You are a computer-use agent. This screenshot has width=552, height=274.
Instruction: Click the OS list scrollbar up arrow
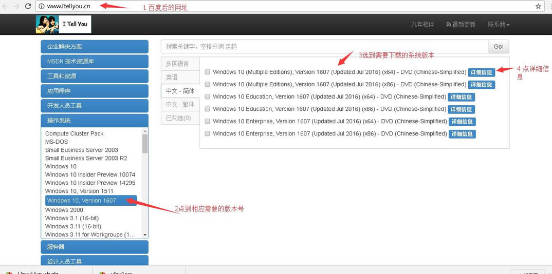point(145,131)
